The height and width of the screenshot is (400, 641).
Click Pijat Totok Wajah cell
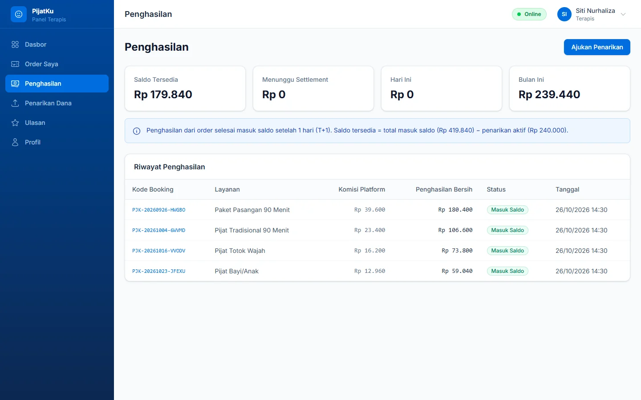239,251
